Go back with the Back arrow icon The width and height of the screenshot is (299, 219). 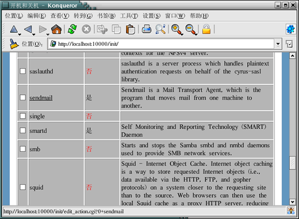point(28,29)
